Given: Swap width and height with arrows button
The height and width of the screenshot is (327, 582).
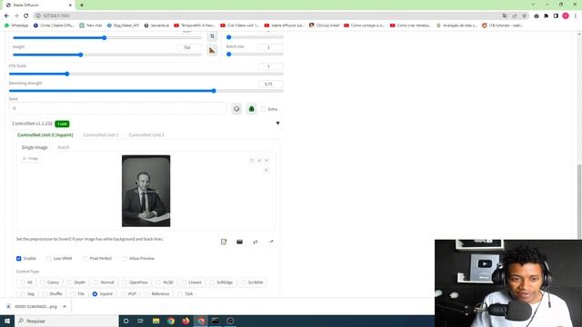Looking at the screenshot, I should pyautogui.click(x=212, y=36).
